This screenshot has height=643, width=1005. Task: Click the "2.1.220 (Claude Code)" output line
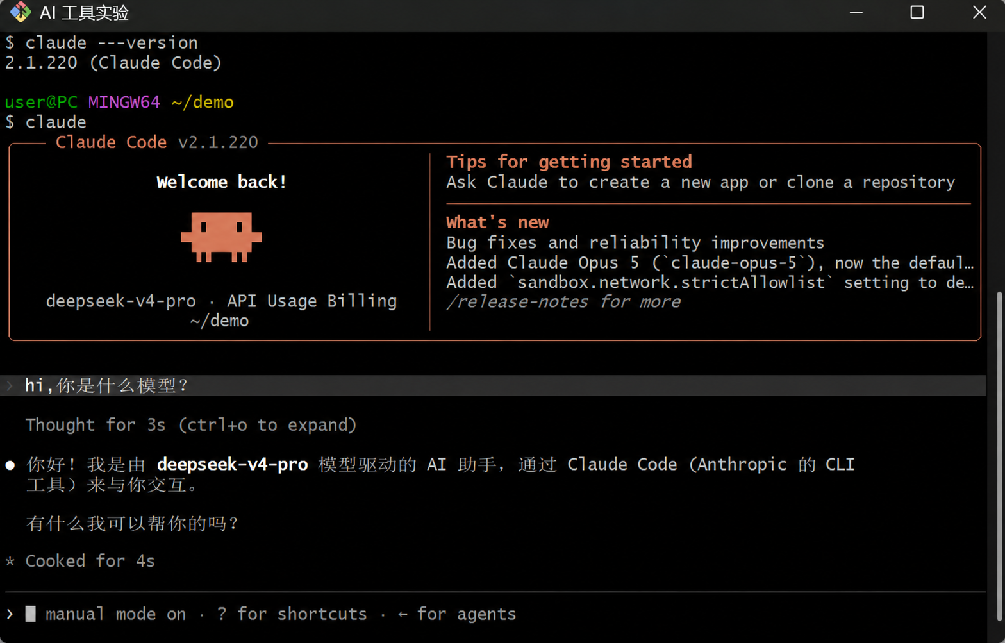click(x=113, y=63)
